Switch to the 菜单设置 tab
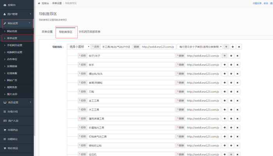Image resolution: width=273 pixels, height=156 pixels. tap(47, 32)
